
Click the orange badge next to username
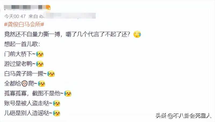coord(48,7)
